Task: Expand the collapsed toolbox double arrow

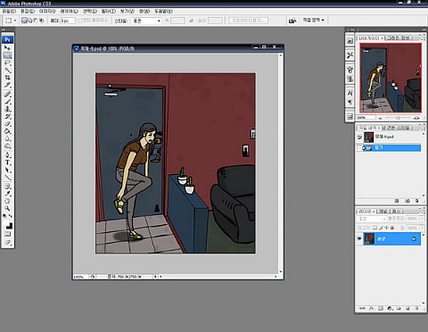Action: pos(4,29)
